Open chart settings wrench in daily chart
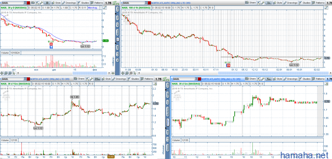This screenshot has height=159, width=332. point(41,3)
